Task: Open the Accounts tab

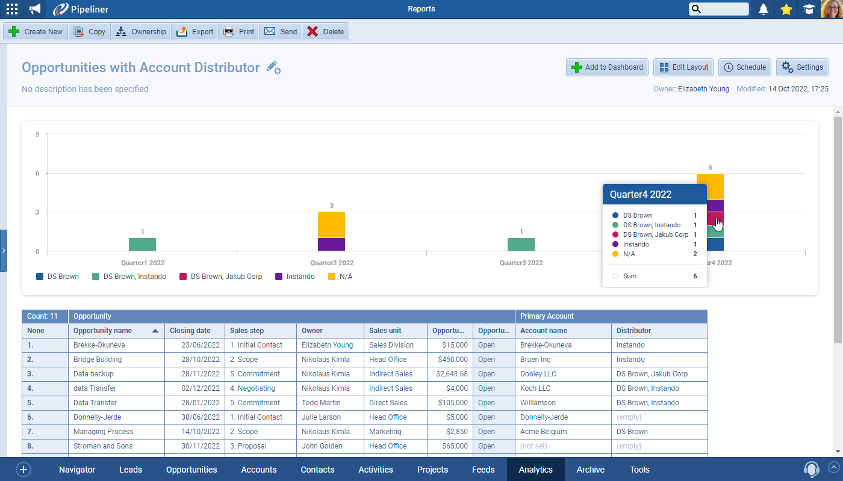Action: pos(259,470)
